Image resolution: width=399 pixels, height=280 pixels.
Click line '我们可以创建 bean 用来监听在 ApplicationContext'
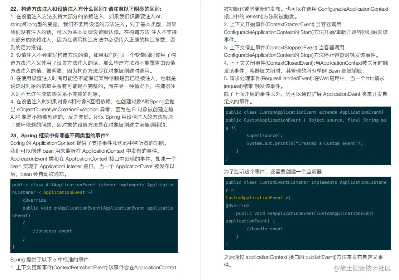[x=86, y=151]
